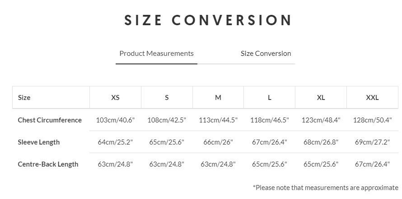Click the Chest Circumference row label
This screenshot has height=199, width=402.
(x=50, y=120)
